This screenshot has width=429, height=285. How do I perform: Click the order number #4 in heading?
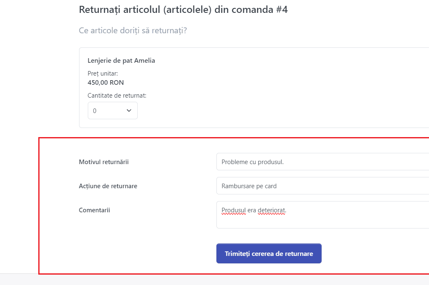click(x=282, y=10)
